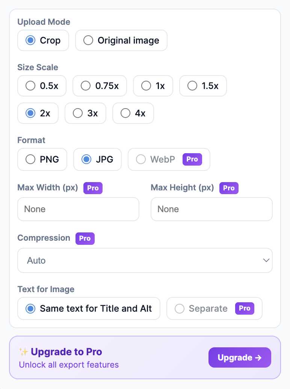Click the chevron on the Compression selector
This screenshot has width=290, height=389.
(266, 260)
